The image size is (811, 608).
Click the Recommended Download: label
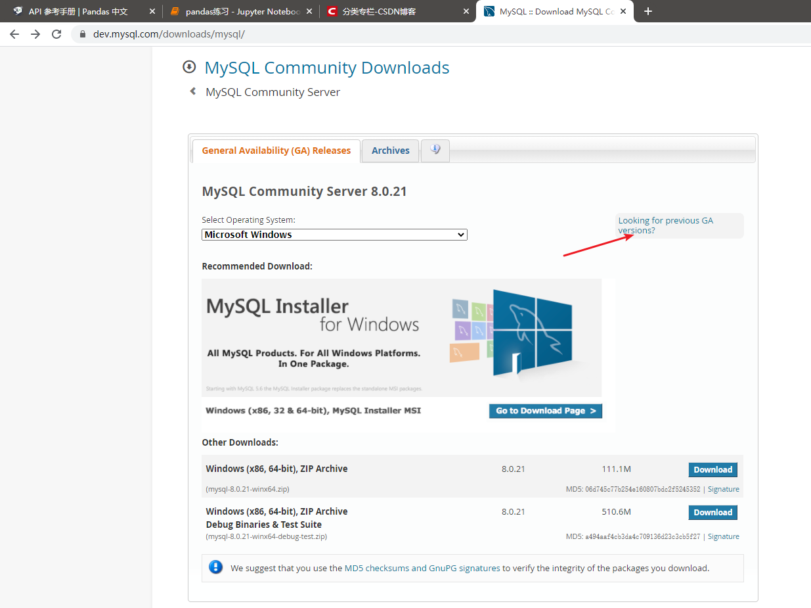pyautogui.click(x=257, y=266)
